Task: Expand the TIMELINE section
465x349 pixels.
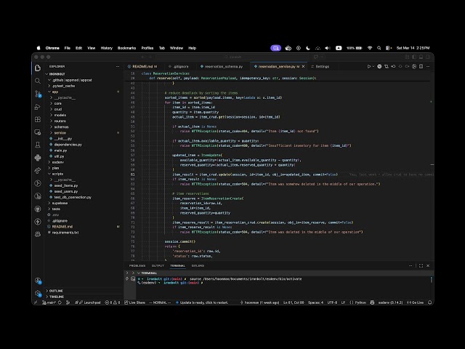Action: coord(57,297)
